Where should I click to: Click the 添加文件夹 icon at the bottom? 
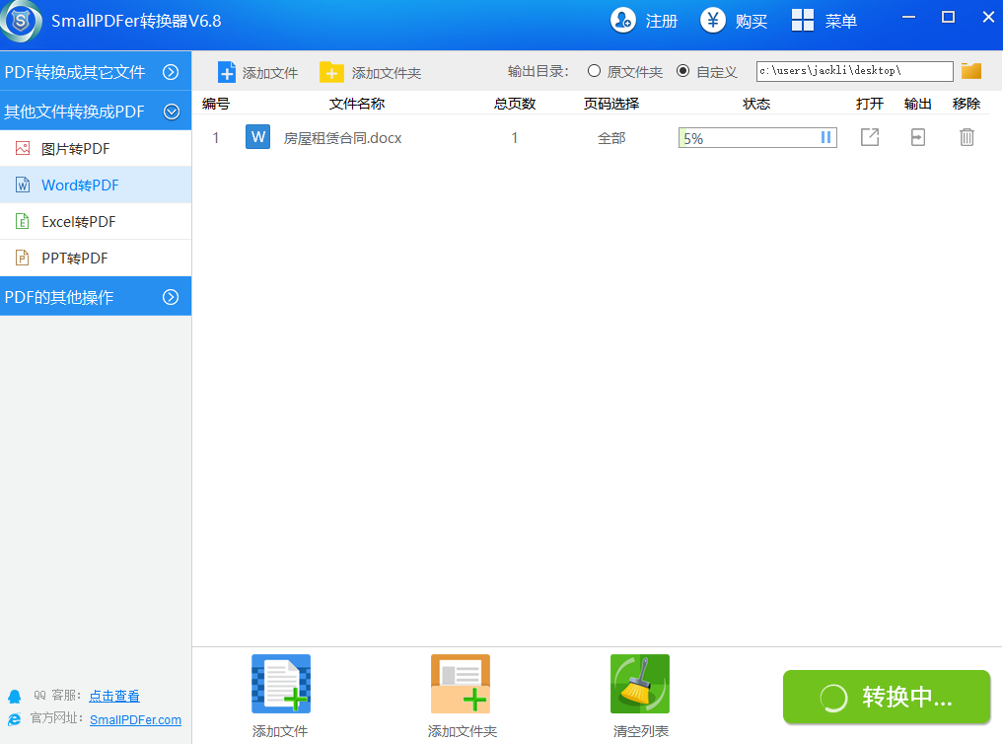[461, 683]
